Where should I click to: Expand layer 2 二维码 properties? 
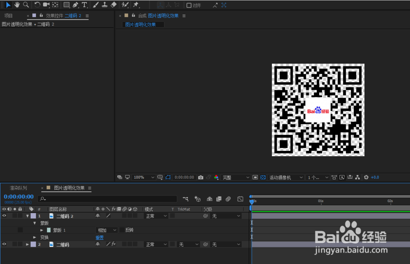27,244
